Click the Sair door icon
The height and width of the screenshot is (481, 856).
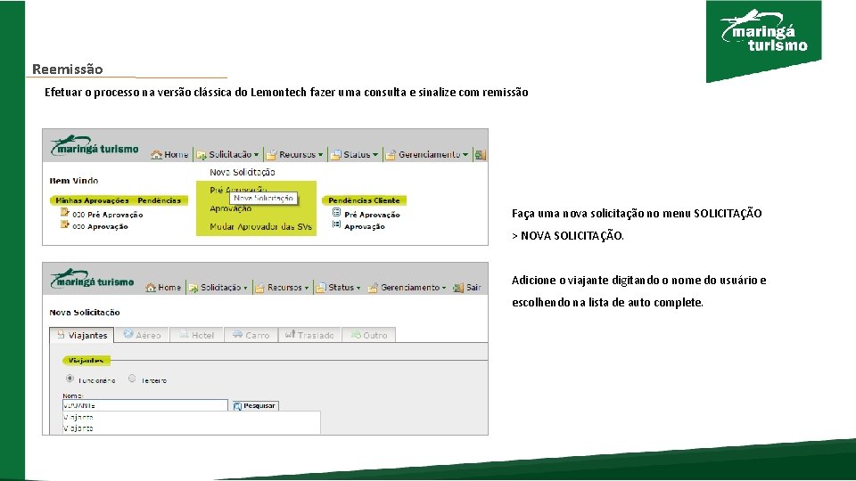[458, 288]
